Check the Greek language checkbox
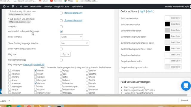This screenshot has height=107, width=191. pyautogui.click(x=35, y=86)
